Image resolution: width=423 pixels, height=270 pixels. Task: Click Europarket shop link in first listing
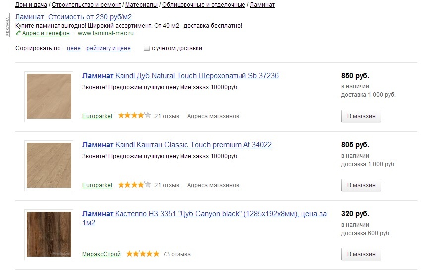pyautogui.click(x=97, y=116)
